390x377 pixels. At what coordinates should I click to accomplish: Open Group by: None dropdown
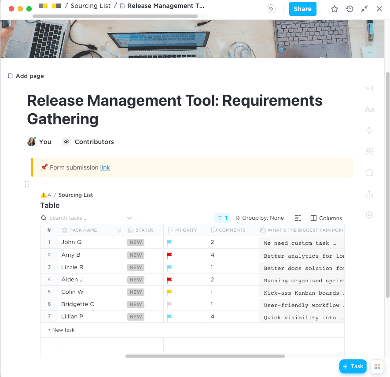click(x=260, y=218)
